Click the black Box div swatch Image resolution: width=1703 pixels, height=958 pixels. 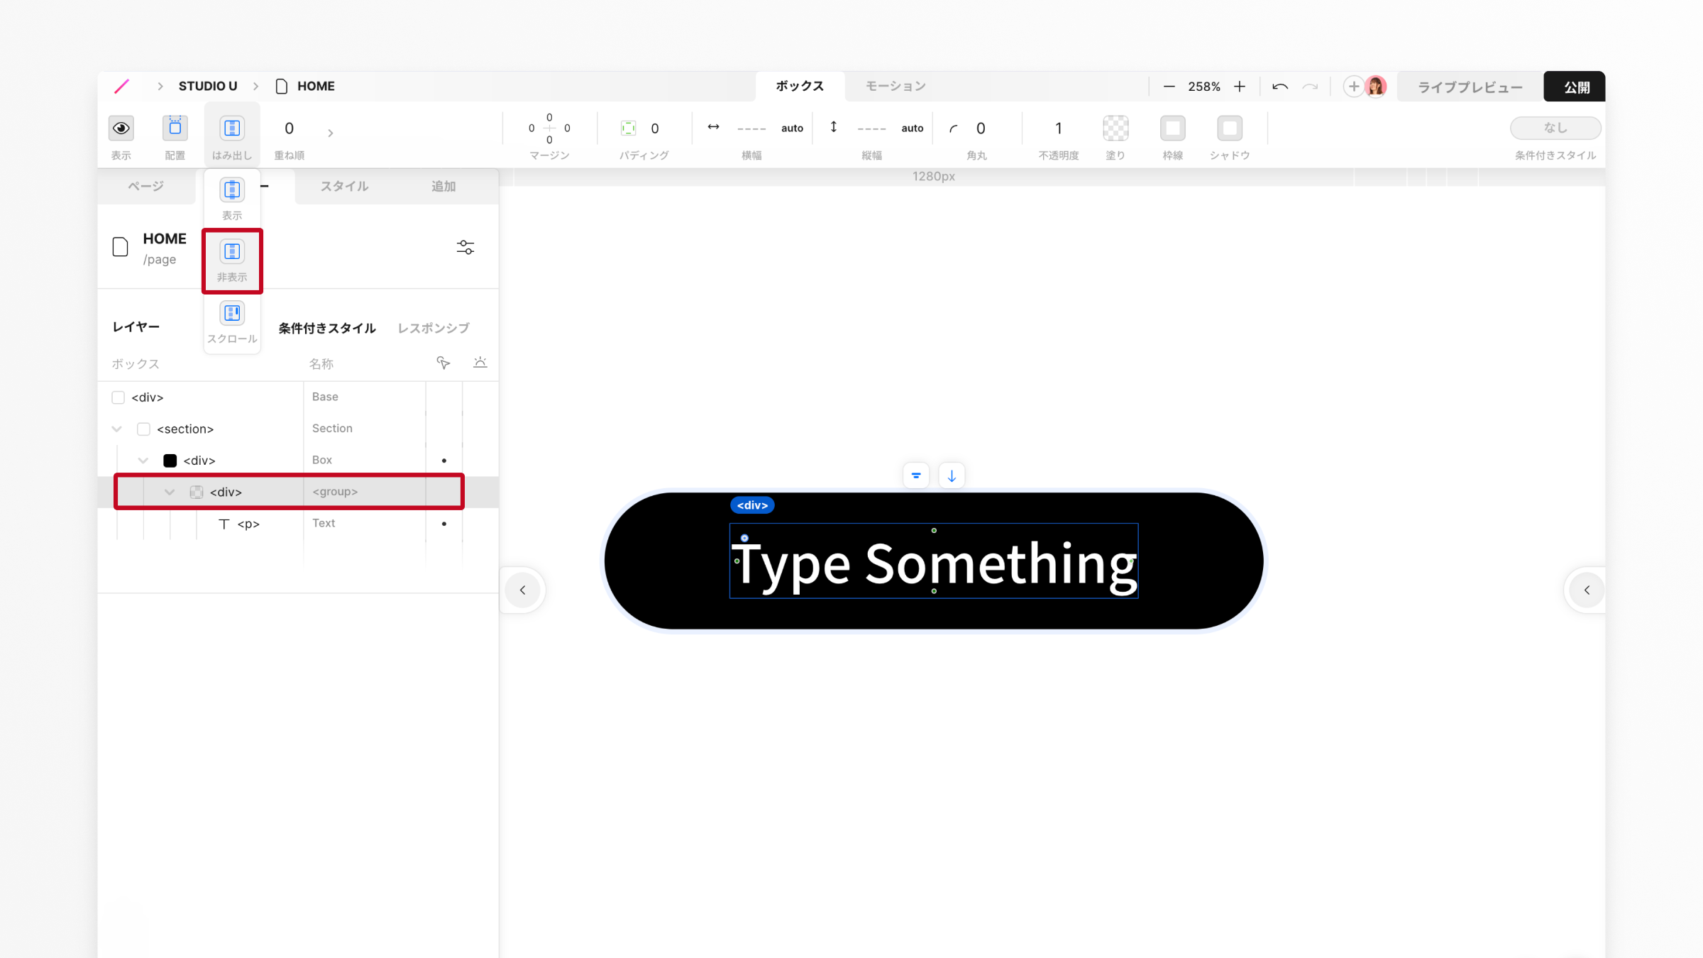click(170, 461)
